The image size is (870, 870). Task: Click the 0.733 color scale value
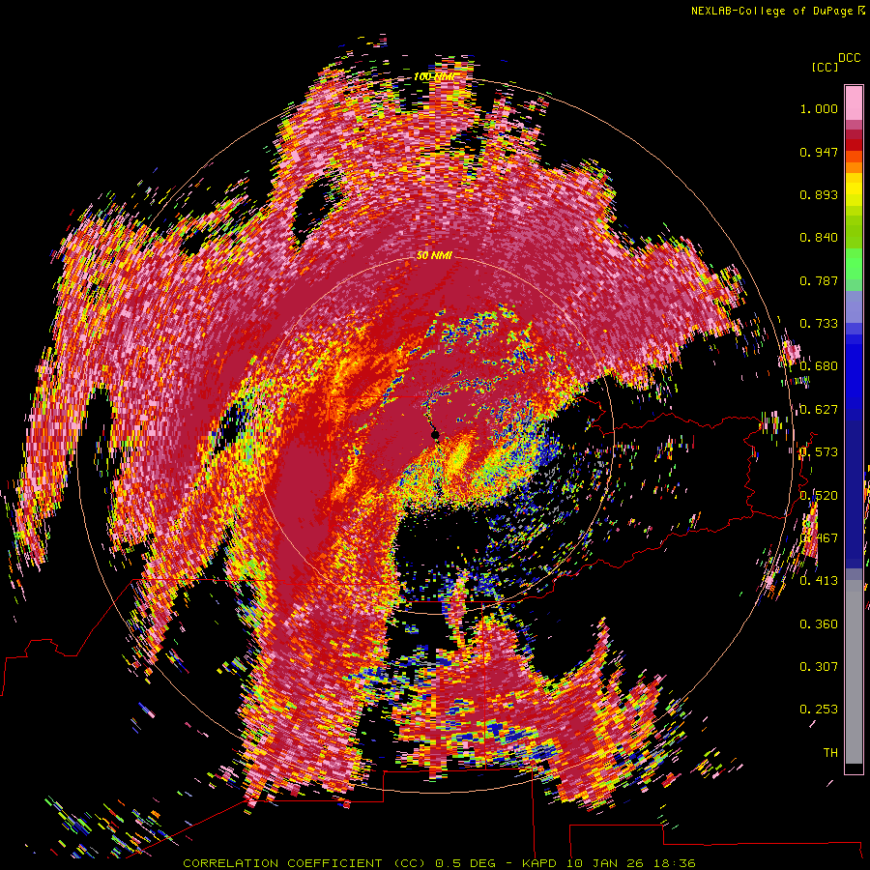pos(819,324)
